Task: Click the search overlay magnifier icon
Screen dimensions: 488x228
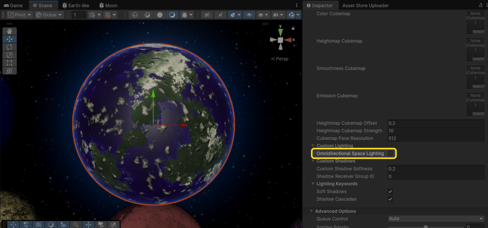Action: pyautogui.click(x=76, y=224)
